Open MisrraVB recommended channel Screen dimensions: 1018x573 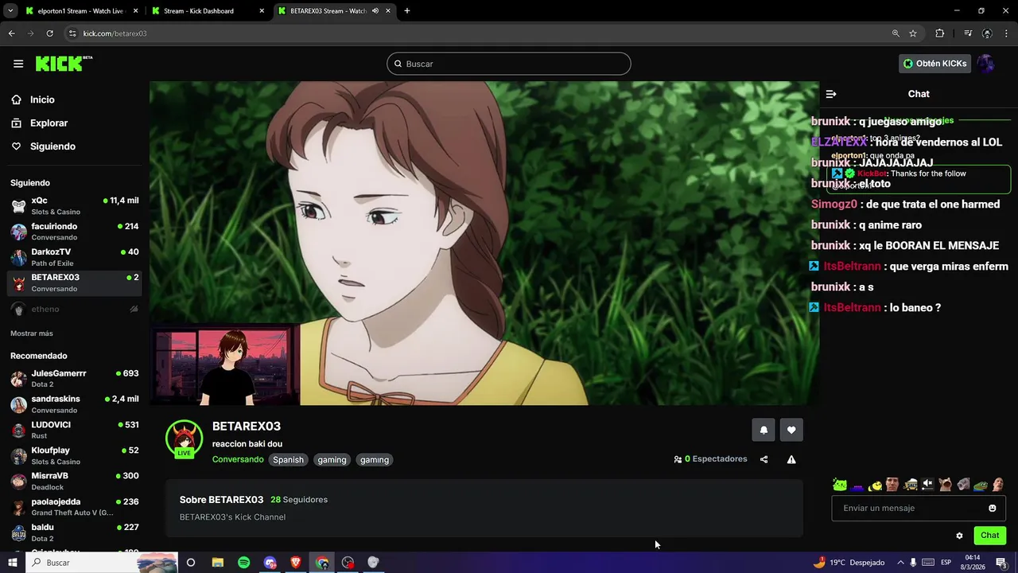[x=75, y=481]
